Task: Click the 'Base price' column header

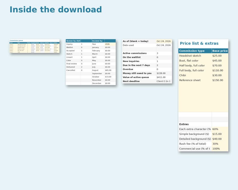Action: 220,51
